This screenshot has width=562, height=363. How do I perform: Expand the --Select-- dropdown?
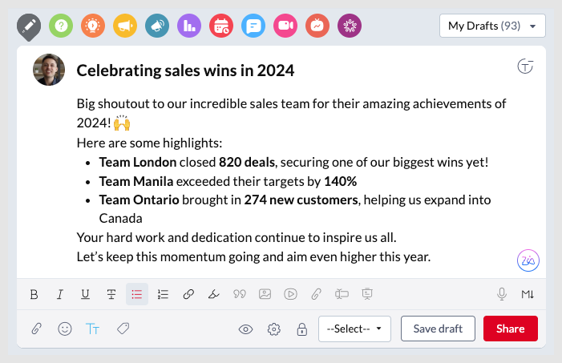[x=354, y=329]
